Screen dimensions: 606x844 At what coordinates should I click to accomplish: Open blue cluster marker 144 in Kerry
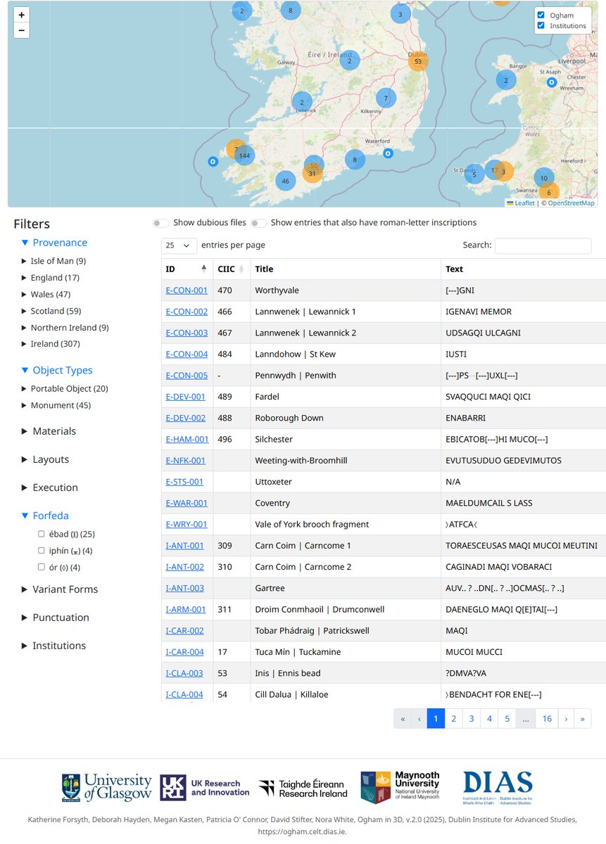point(244,155)
